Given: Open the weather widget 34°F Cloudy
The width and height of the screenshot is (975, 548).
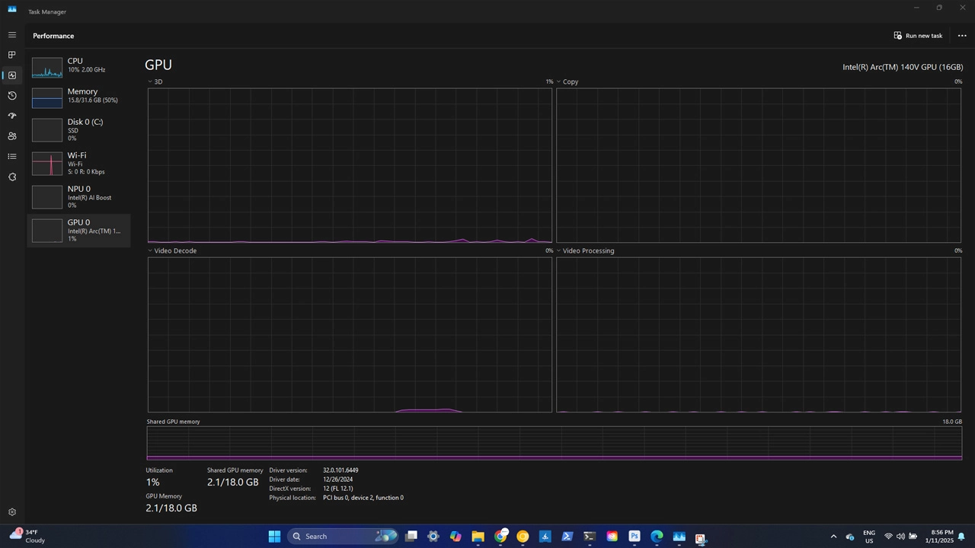Looking at the screenshot, I should 27,536.
